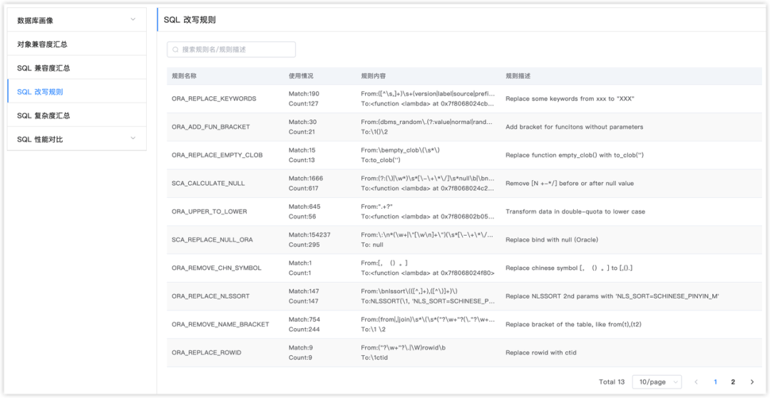Focus the 搜索规则名/规则描述 search field
The width and height of the screenshot is (770, 398).
(231, 50)
